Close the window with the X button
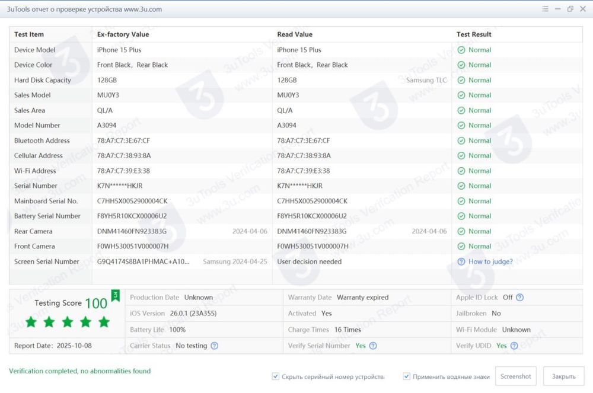The width and height of the screenshot is (593, 393). click(583, 9)
